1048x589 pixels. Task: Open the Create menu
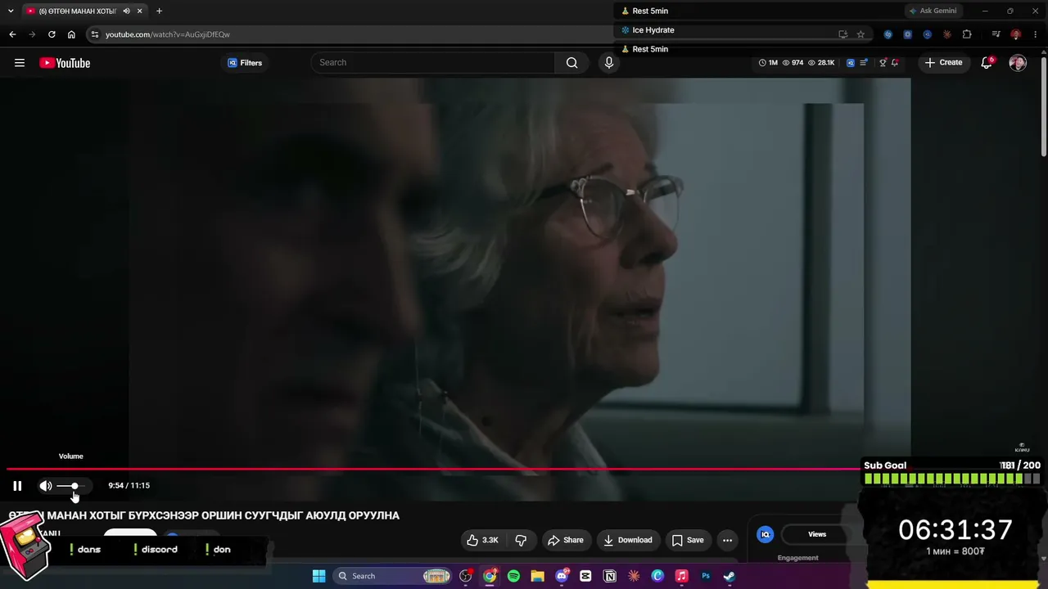click(x=943, y=62)
